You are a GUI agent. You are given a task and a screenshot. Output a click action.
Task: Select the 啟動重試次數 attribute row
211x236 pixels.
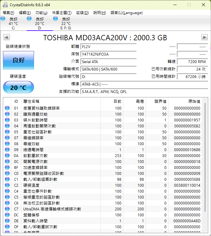[103, 155]
